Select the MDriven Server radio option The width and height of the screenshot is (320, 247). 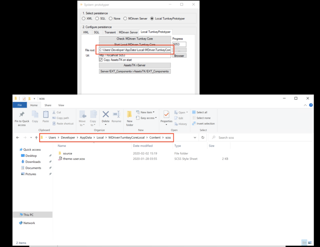tap(125, 19)
